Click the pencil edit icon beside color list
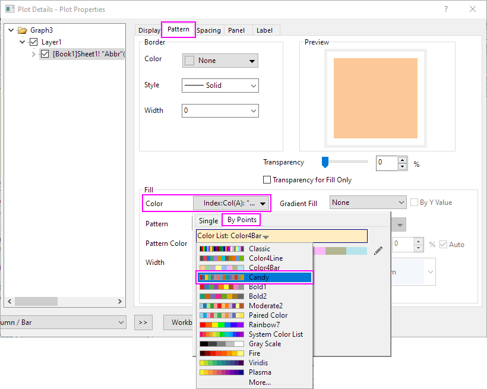487x389 pixels. pos(378,251)
